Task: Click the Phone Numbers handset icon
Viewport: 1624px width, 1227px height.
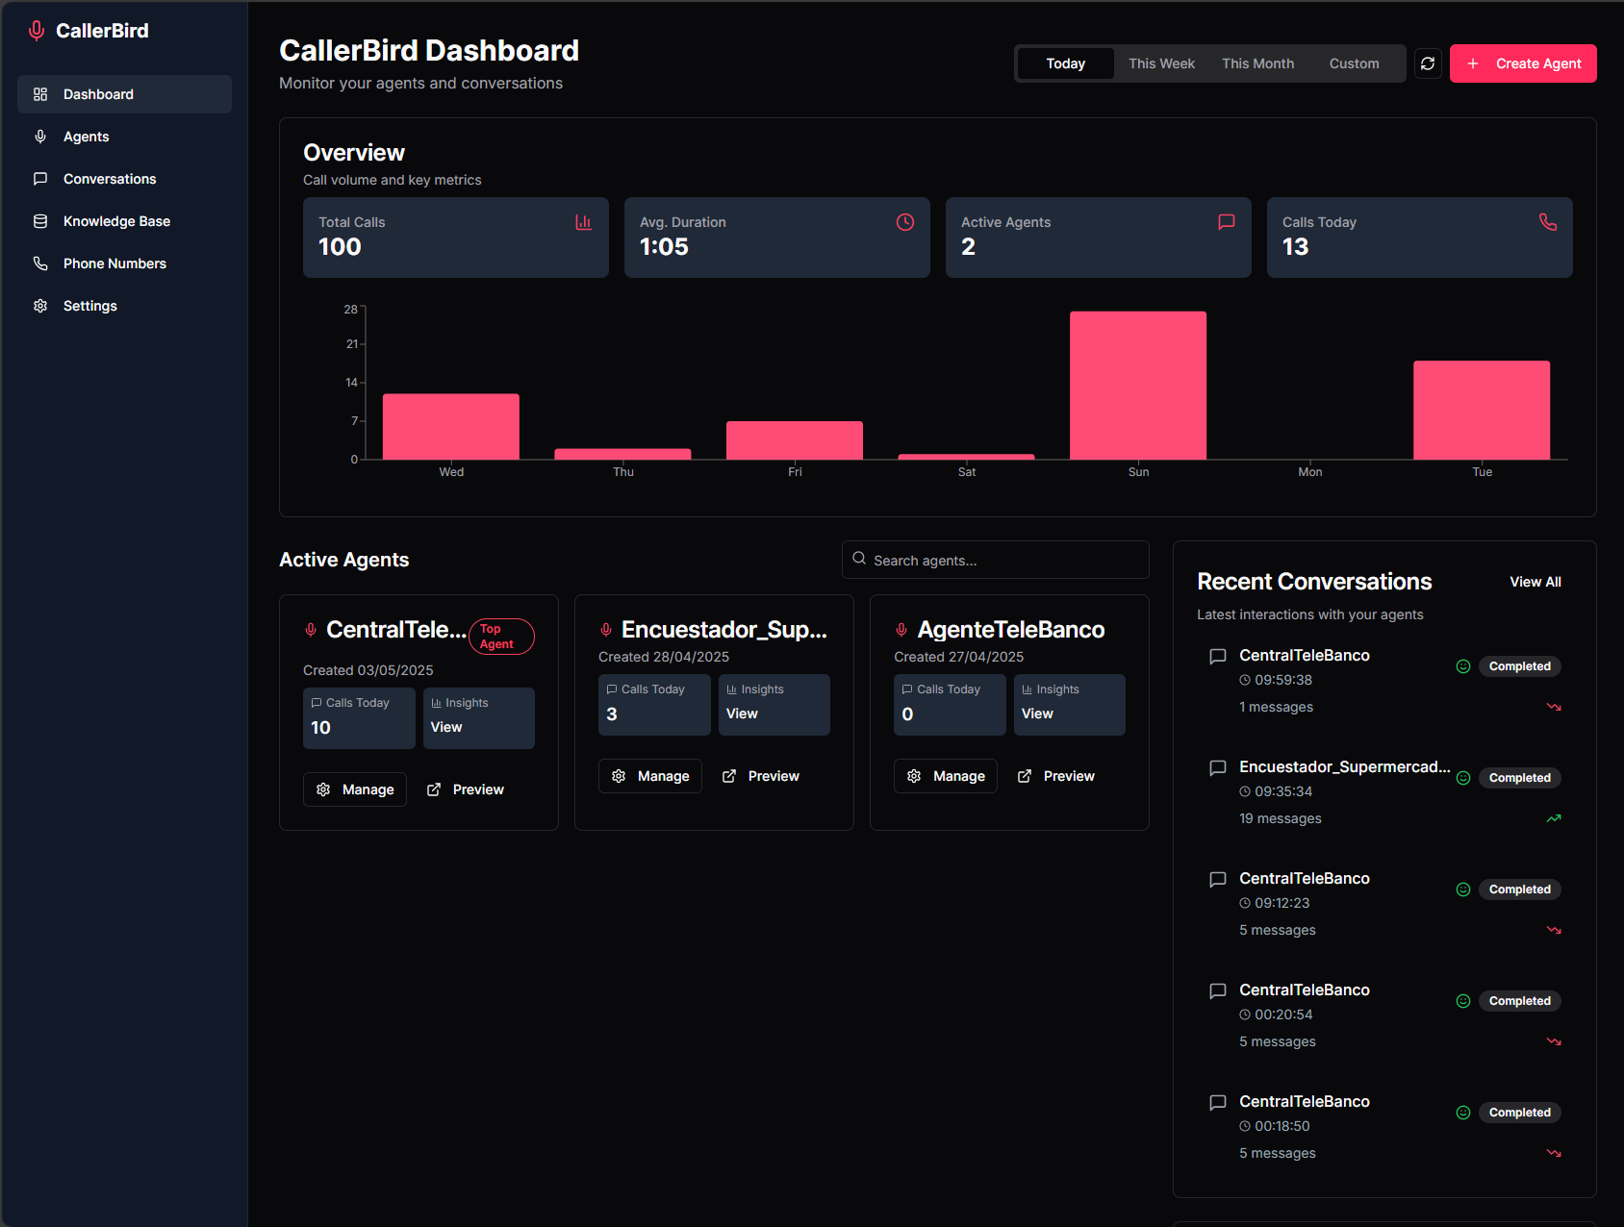Action: click(x=39, y=263)
